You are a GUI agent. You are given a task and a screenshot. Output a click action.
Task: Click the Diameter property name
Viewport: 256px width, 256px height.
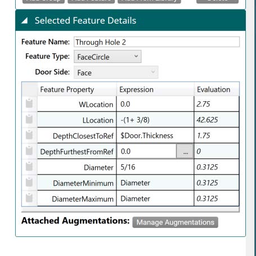tap(98, 168)
